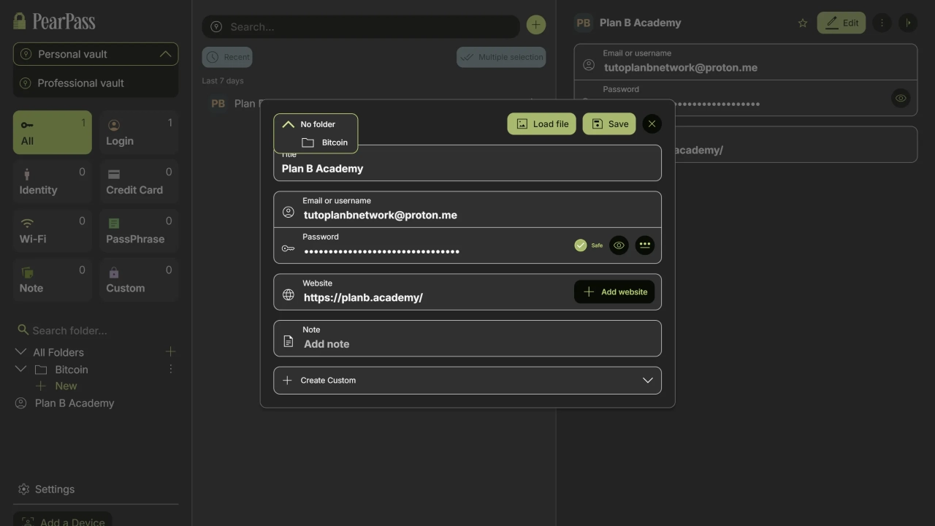The height and width of the screenshot is (526, 935).
Task: Star Plan B Academy as favorite
Action: coord(803,23)
